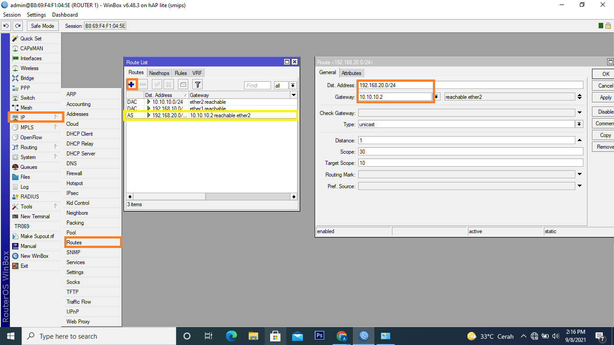Image resolution: width=614 pixels, height=345 pixels.
Task: Click the blue plus add route icon
Action: [x=132, y=84]
